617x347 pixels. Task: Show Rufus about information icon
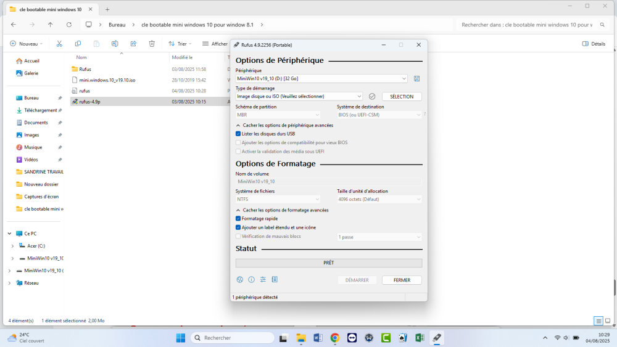coord(251,279)
